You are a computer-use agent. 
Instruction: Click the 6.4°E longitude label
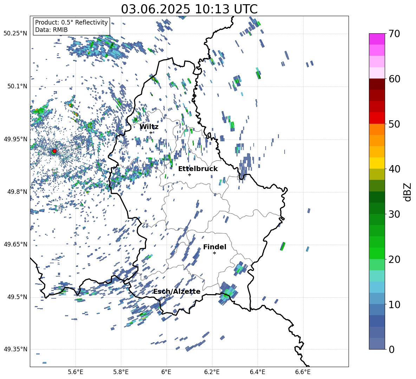pos(257,372)
